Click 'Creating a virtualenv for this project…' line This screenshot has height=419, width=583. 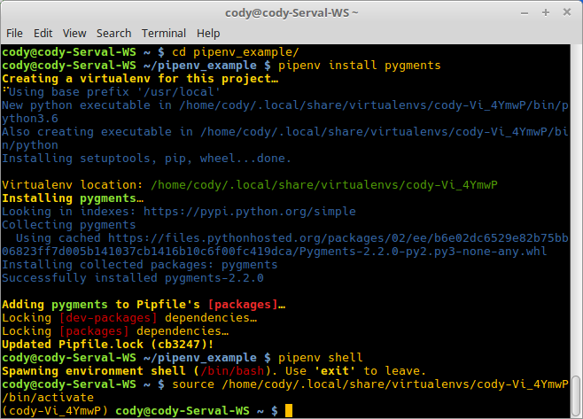coord(140,79)
